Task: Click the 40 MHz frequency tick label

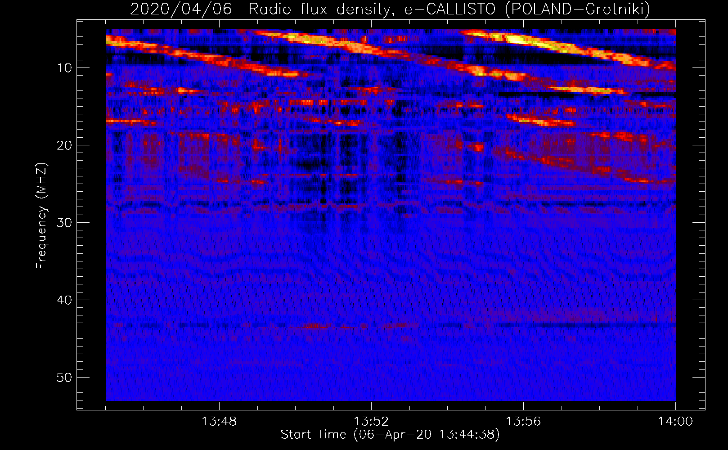Action: click(x=65, y=300)
